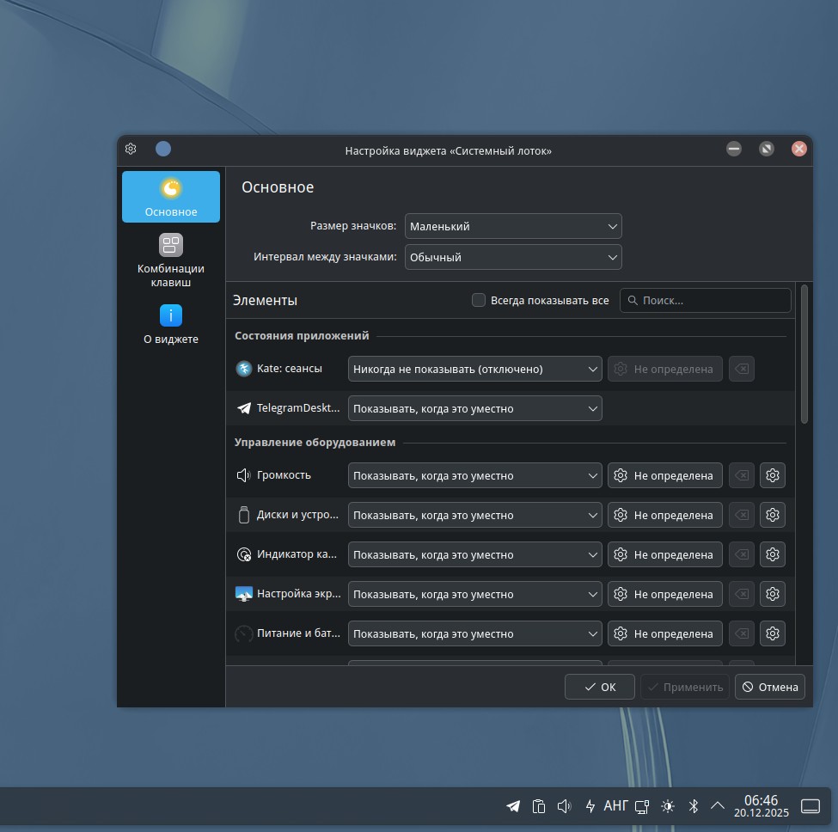
Task: Open the Интервал между значками dropdown
Action: click(x=513, y=257)
